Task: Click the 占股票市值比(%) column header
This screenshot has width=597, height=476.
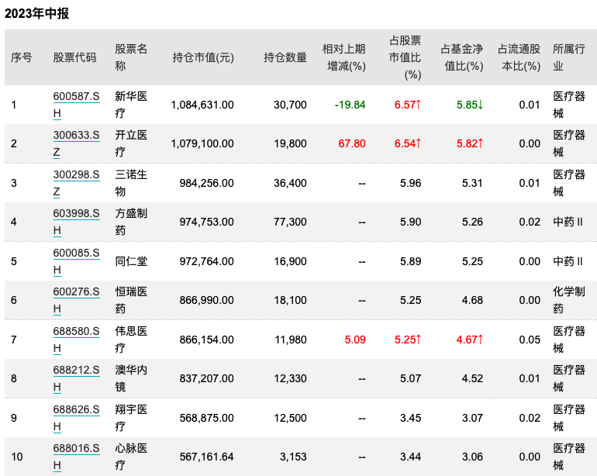Action: (405, 57)
